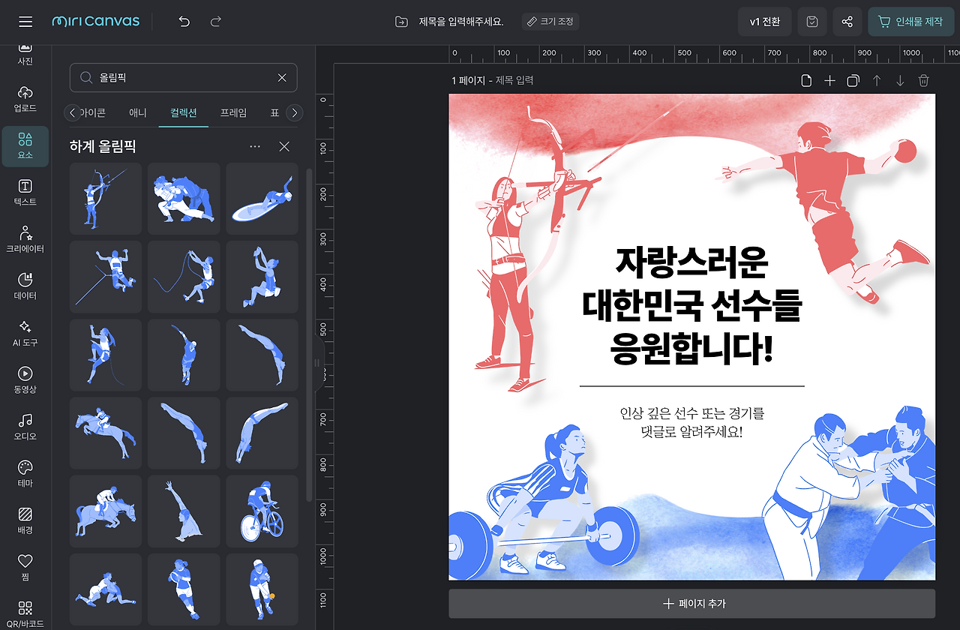Open the AI 도구 tools panel
960x630 pixels.
pyautogui.click(x=25, y=333)
